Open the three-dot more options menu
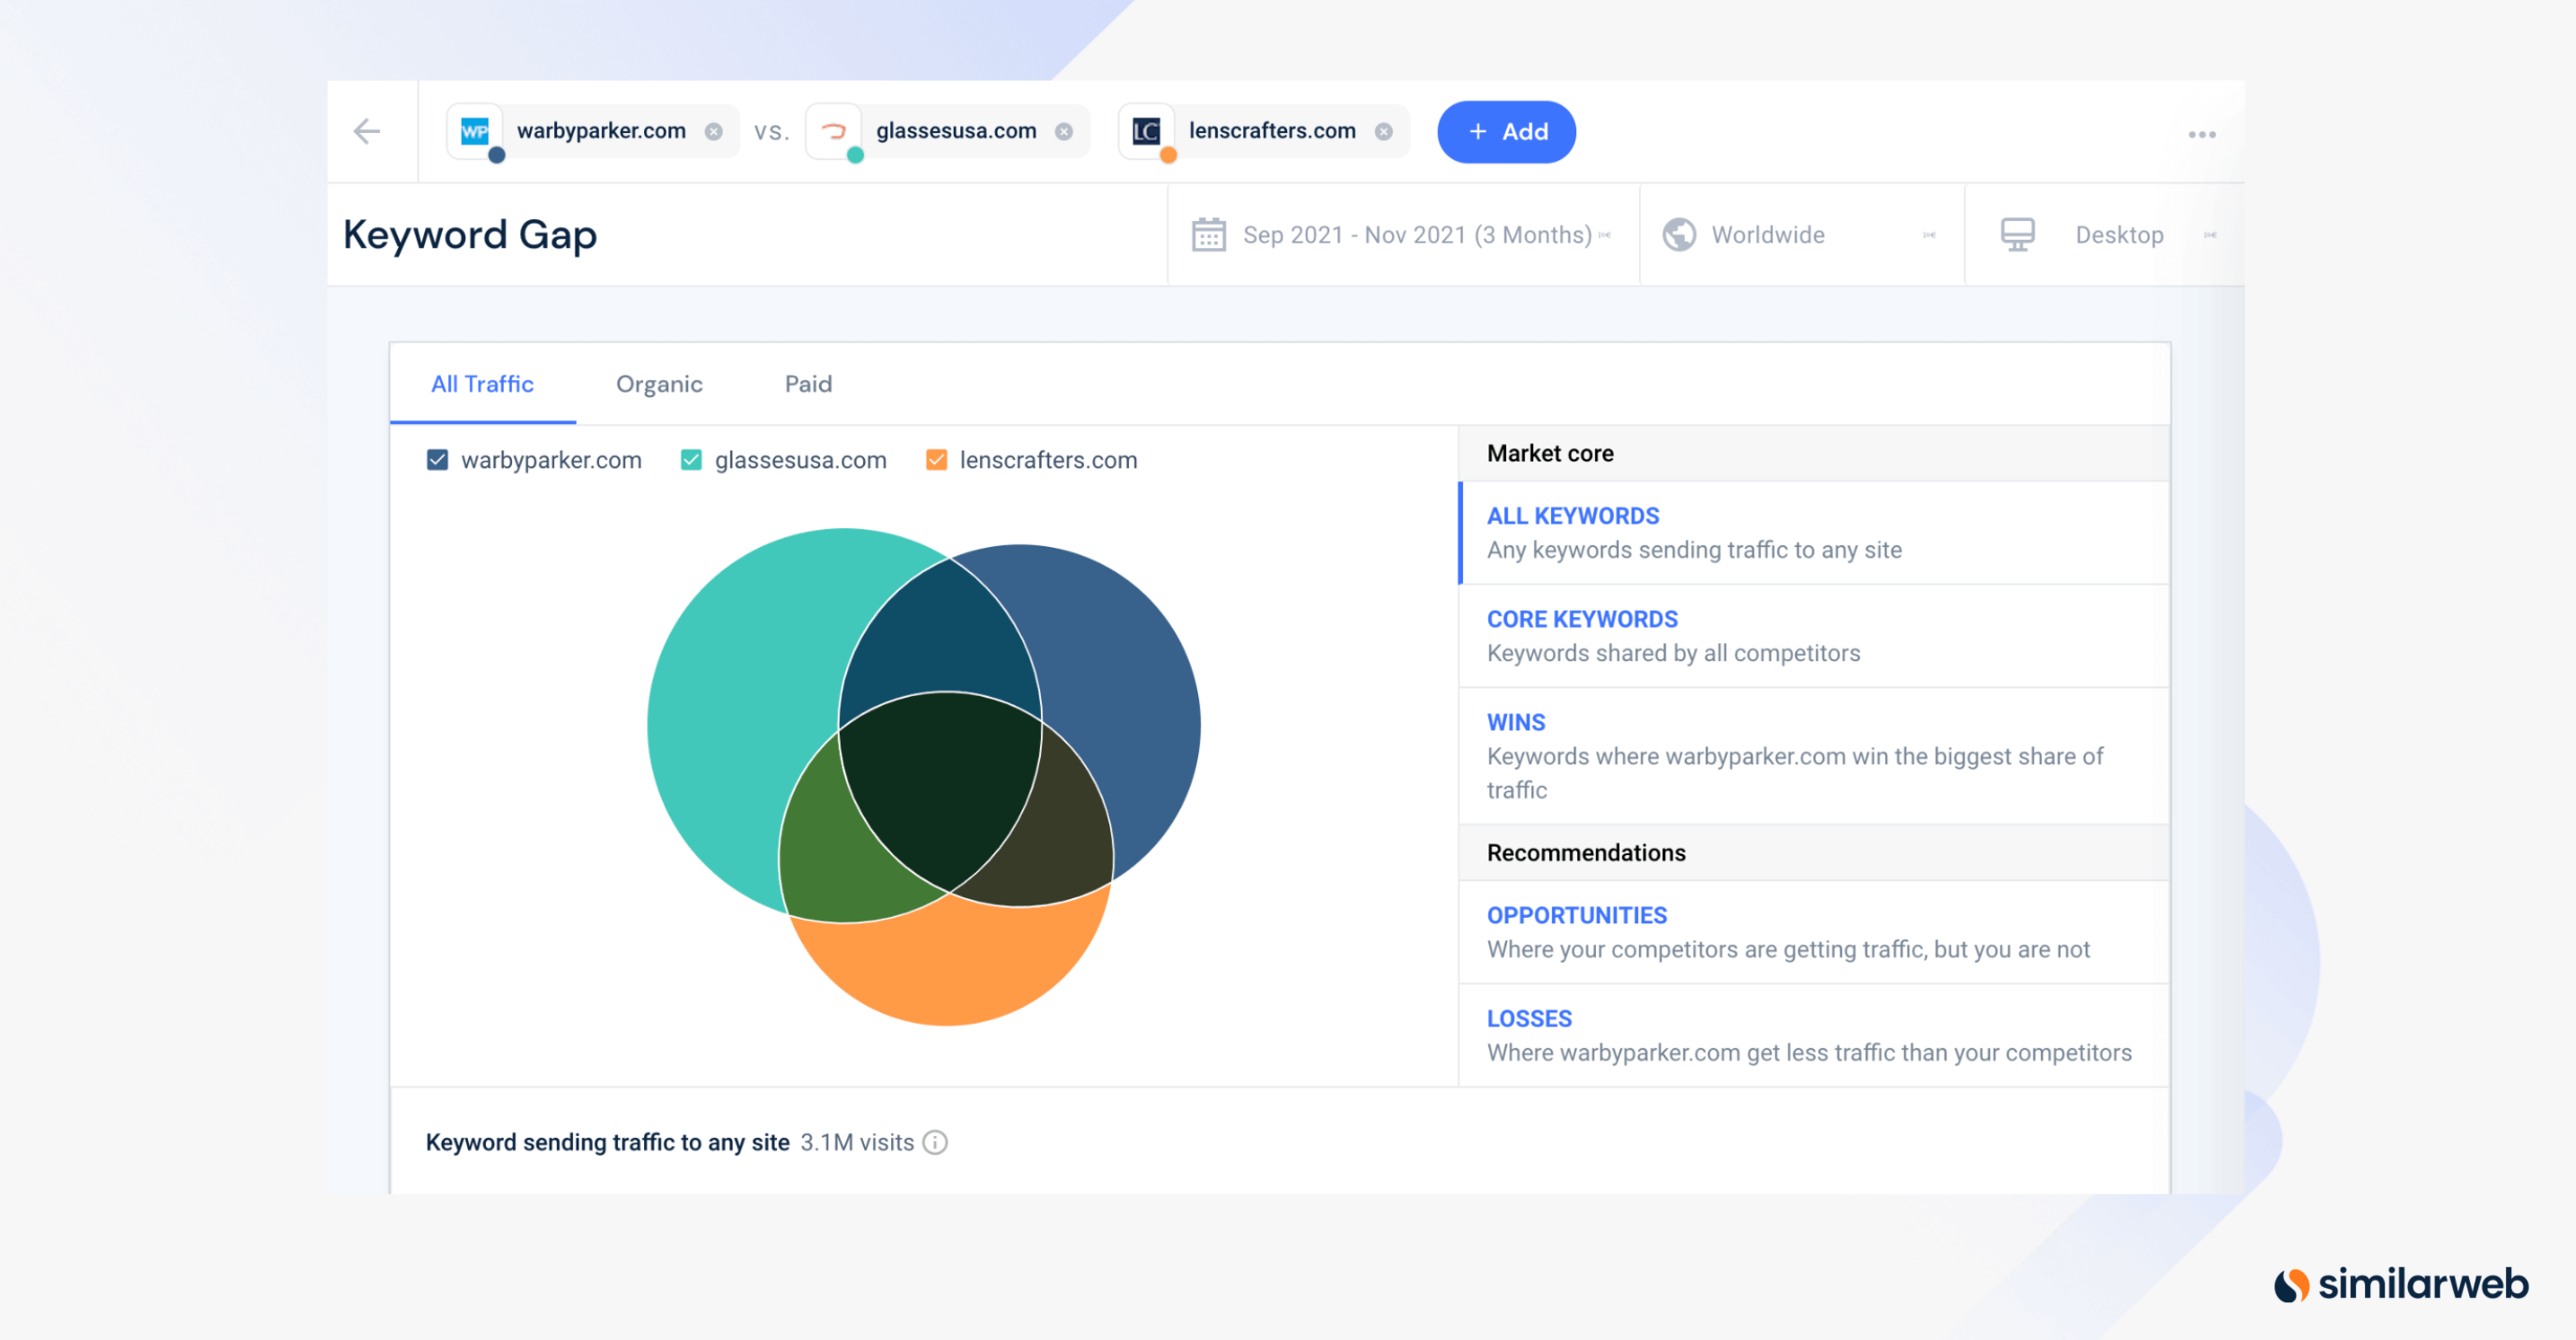 pyautogui.click(x=2201, y=134)
